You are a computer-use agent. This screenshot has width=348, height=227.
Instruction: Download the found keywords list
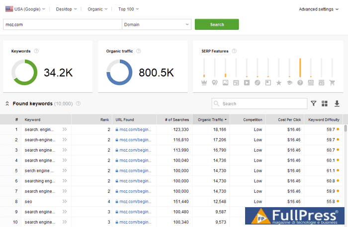pyautogui.click(x=337, y=104)
